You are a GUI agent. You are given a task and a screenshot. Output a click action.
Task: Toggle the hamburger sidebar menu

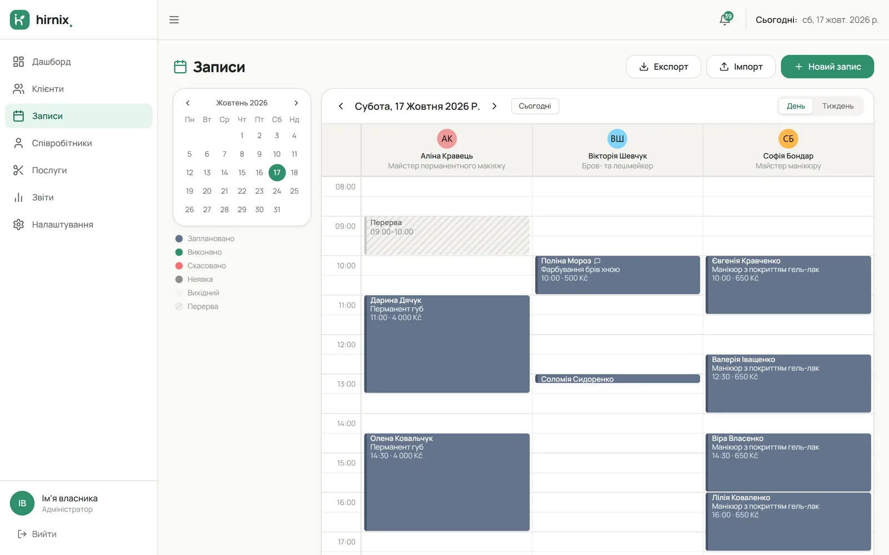(x=174, y=20)
